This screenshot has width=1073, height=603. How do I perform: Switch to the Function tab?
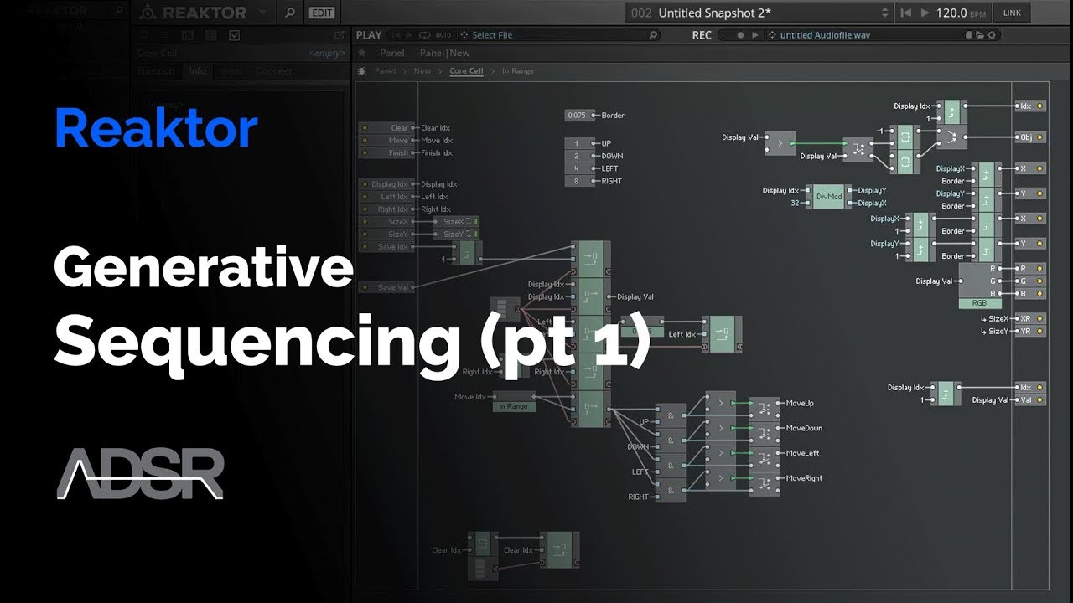tap(156, 71)
